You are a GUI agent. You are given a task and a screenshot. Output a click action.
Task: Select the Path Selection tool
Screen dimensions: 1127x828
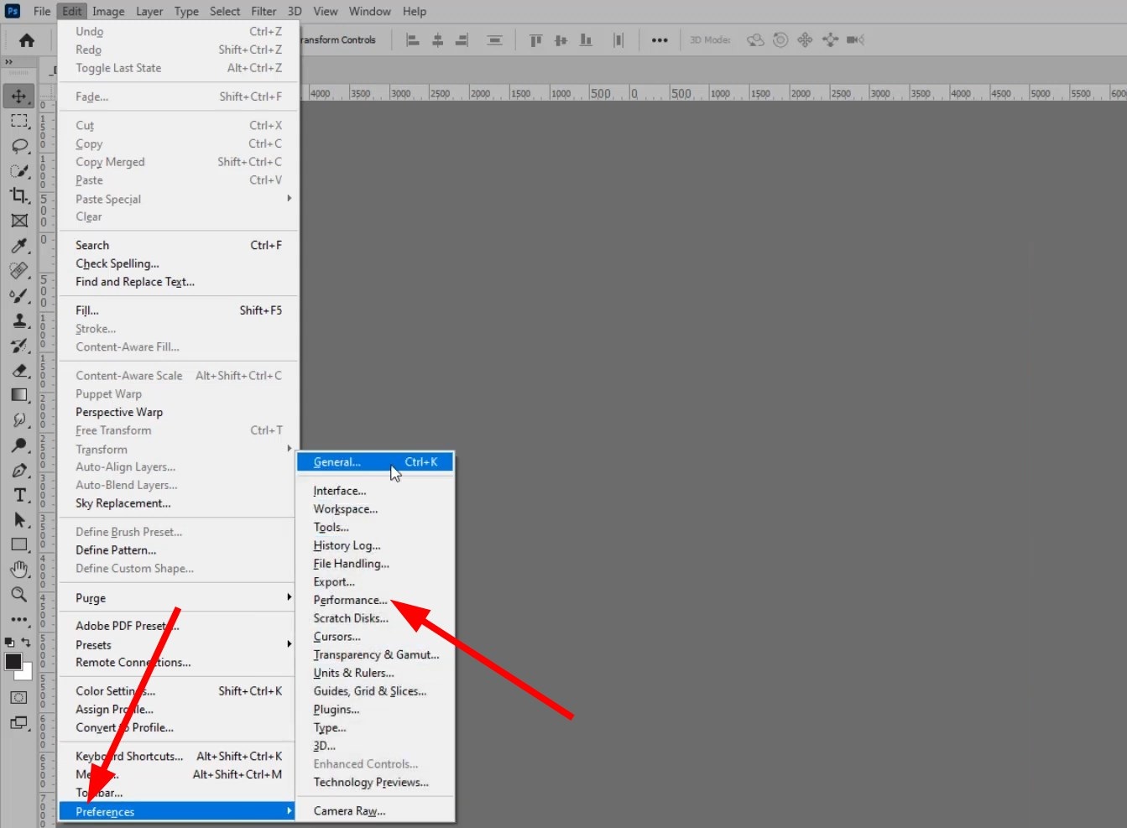[x=18, y=520]
